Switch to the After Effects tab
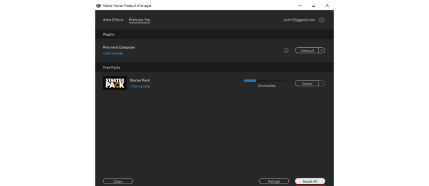This screenshot has width=429, height=186. coord(113,20)
